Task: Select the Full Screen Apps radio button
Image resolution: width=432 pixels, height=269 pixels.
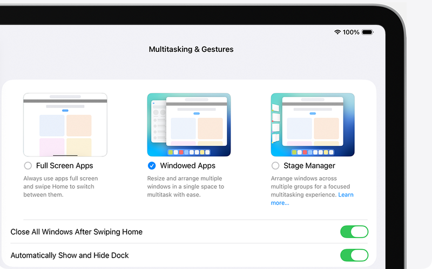Action: click(28, 166)
